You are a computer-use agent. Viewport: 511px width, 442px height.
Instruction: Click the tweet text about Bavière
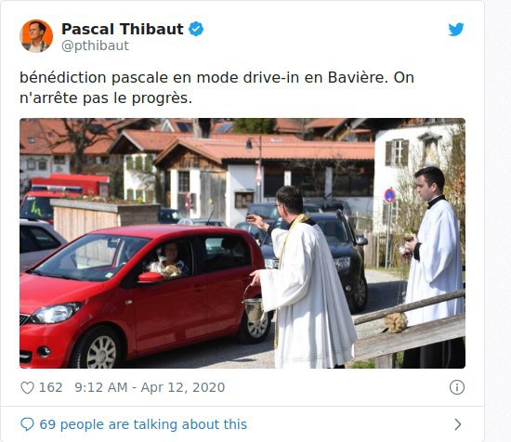[216, 87]
